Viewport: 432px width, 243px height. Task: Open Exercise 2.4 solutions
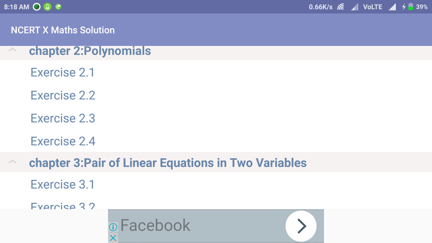pos(63,141)
